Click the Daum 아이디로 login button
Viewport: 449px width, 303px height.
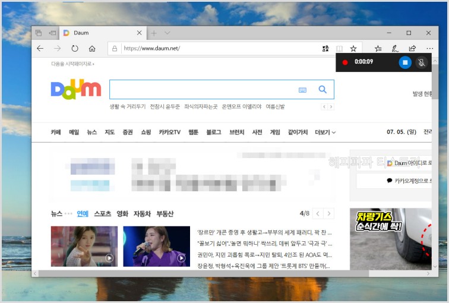[x=394, y=163]
